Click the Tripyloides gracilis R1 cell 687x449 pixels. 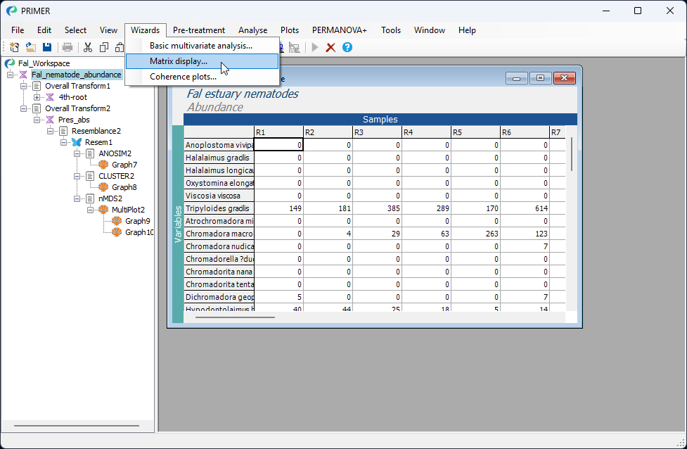coord(278,208)
